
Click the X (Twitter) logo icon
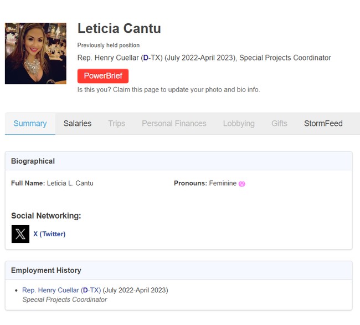20,234
